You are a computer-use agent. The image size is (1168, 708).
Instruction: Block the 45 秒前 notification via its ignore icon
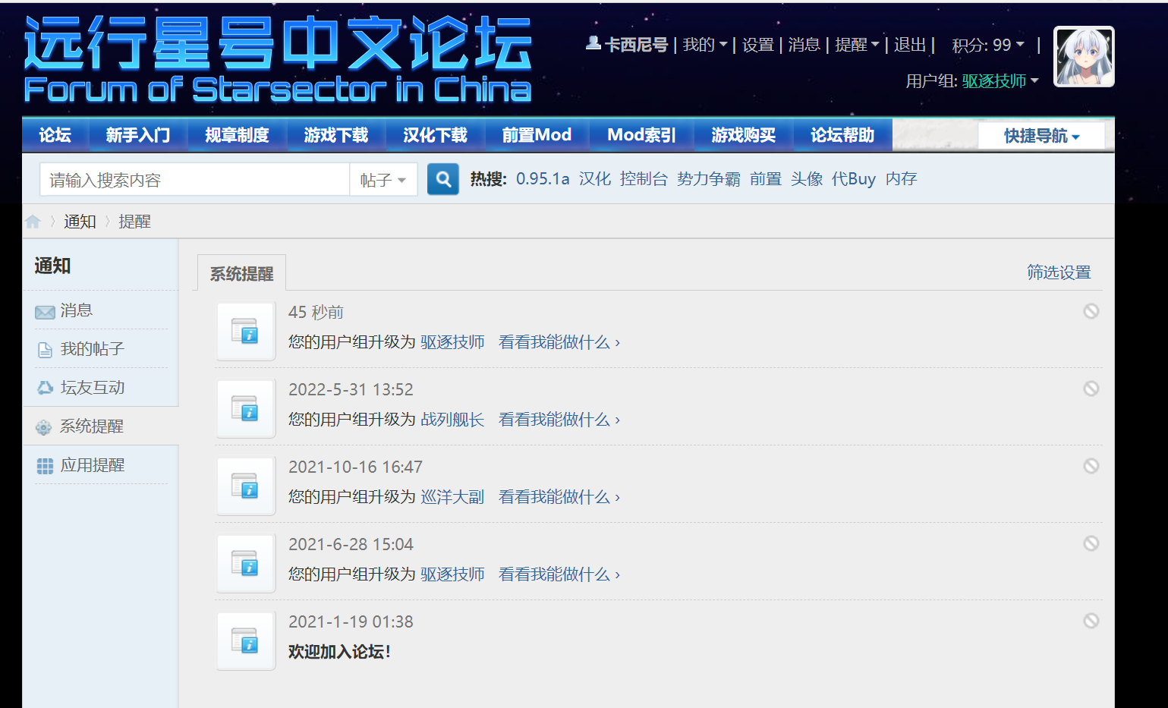1091,311
